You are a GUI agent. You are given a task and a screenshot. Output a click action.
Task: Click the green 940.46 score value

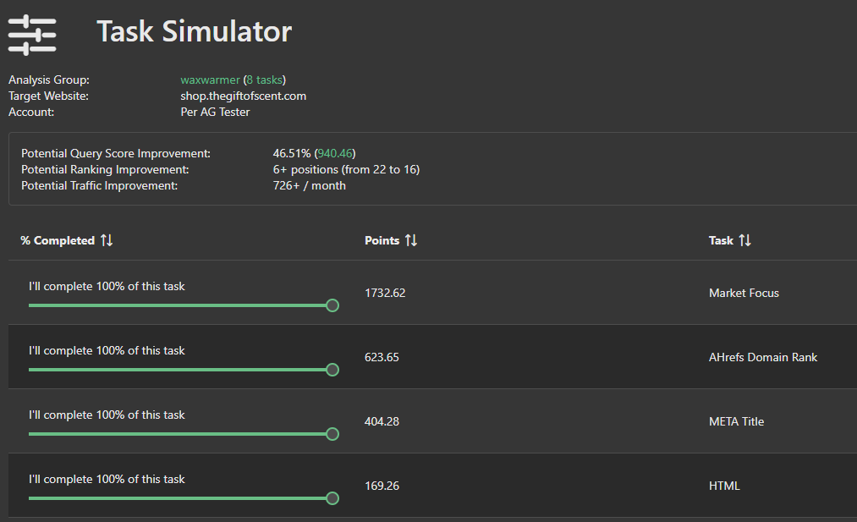pyautogui.click(x=333, y=153)
